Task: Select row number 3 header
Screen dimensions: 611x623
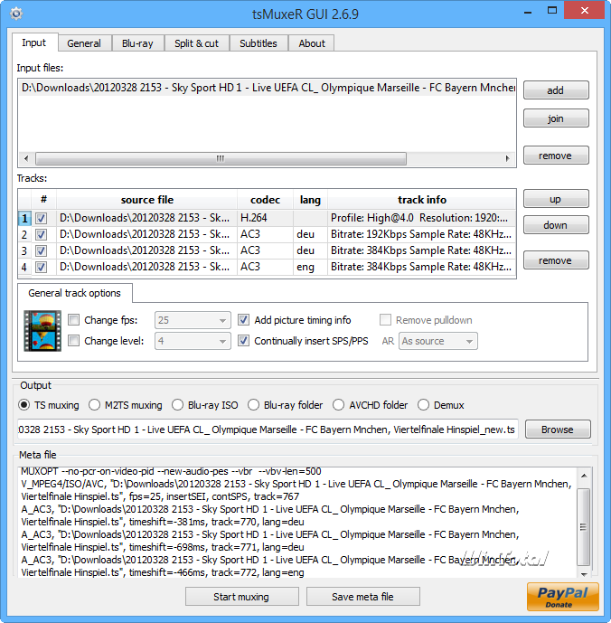Action: 24,250
